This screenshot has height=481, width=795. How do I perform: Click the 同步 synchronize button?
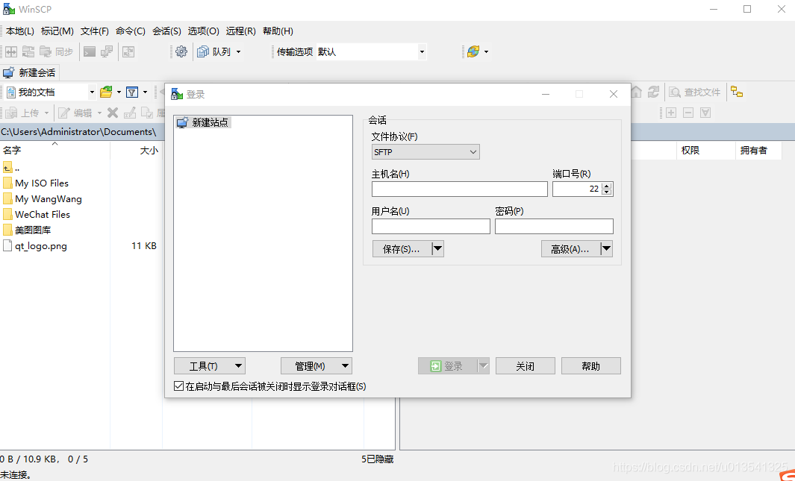[x=56, y=51]
